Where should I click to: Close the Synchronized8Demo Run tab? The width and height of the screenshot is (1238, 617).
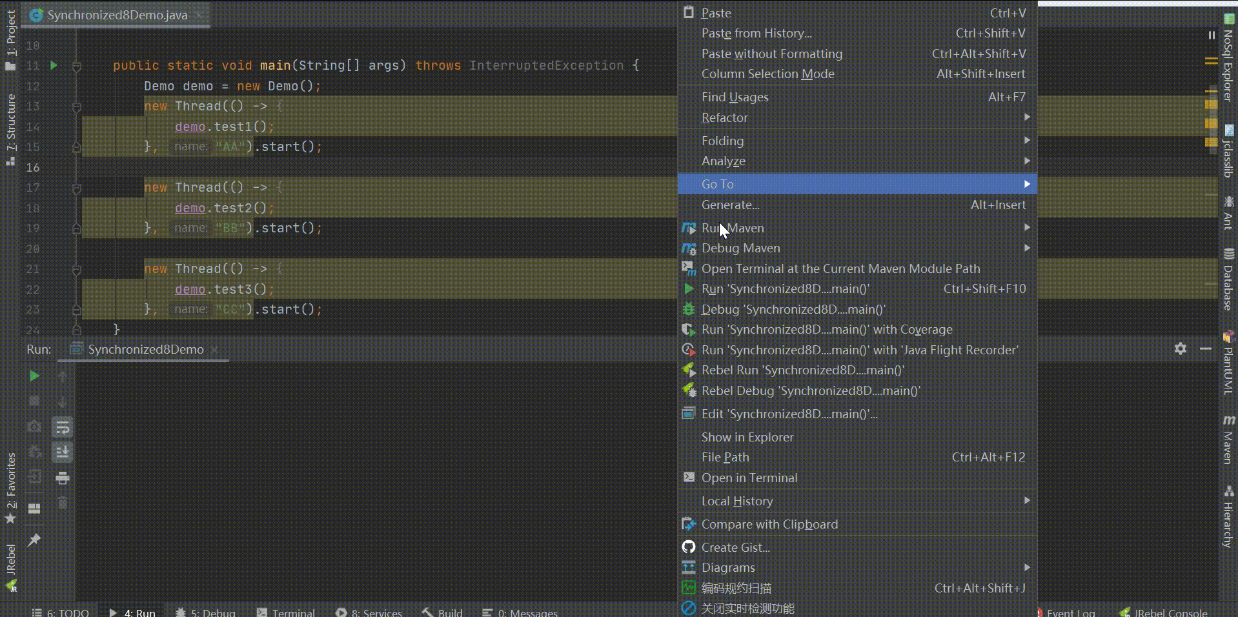[x=214, y=349]
